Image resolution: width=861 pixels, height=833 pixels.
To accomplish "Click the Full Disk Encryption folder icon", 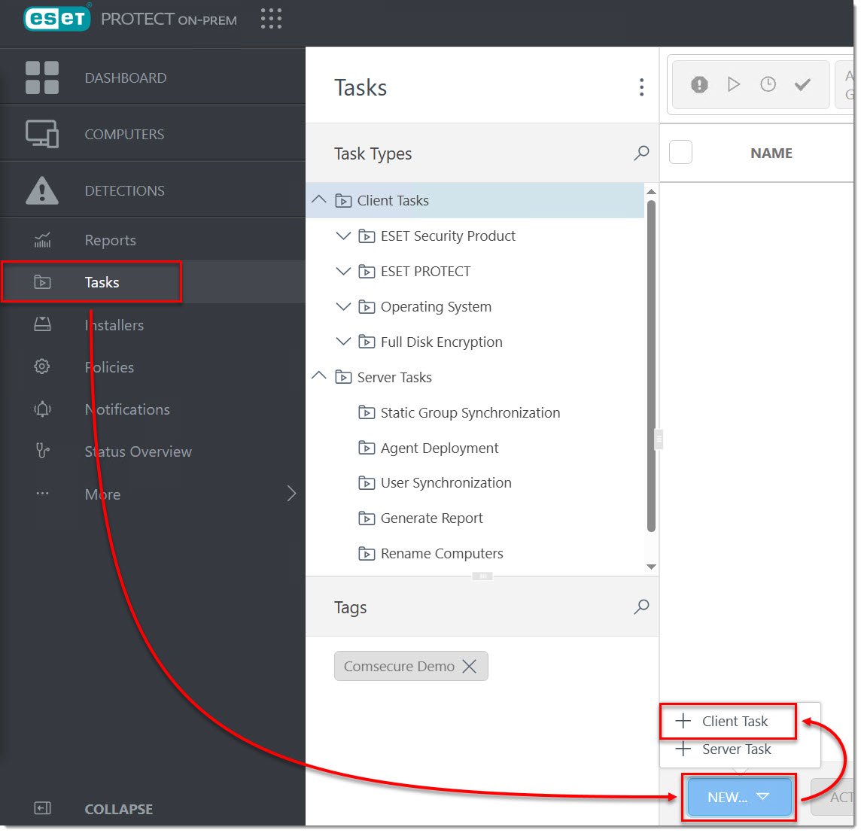I will pos(367,342).
